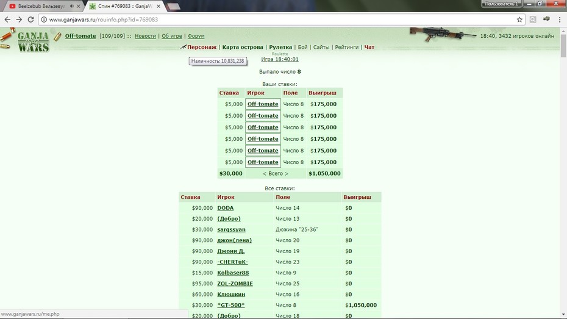Viewport: 567px width, 319px height.
Task: Open the Рейтинги menu item
Action: click(347, 47)
